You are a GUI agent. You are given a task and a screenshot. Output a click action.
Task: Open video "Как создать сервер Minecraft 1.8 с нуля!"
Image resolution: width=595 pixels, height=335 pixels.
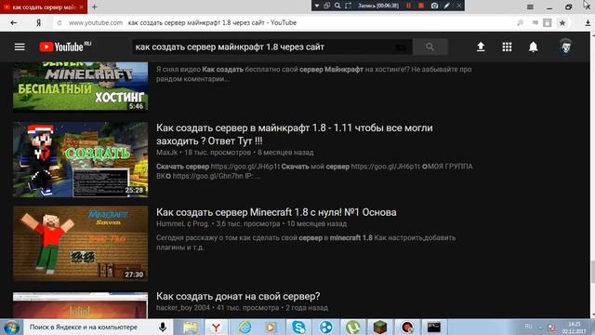pyautogui.click(x=276, y=212)
